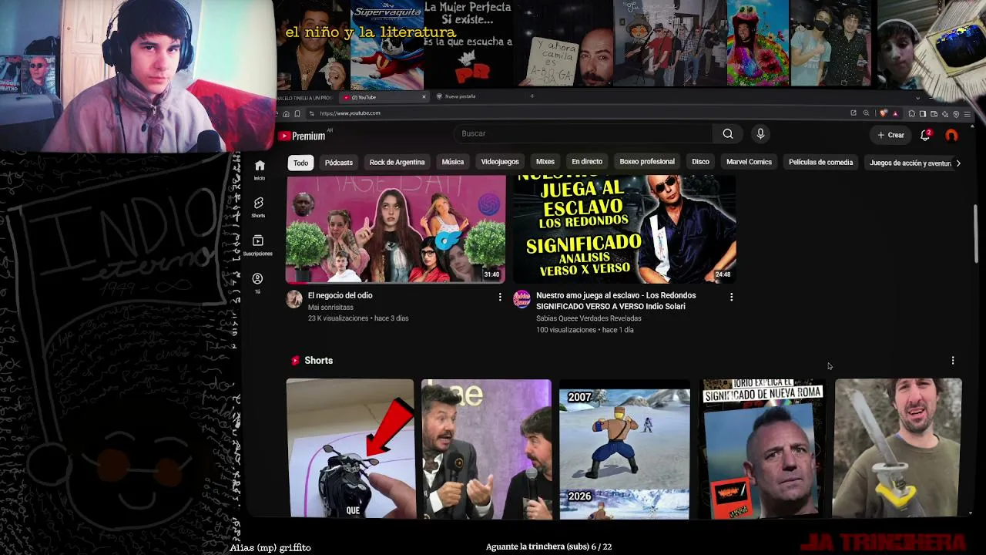Filter feed by En directo
The width and height of the screenshot is (986, 555).
click(x=587, y=162)
